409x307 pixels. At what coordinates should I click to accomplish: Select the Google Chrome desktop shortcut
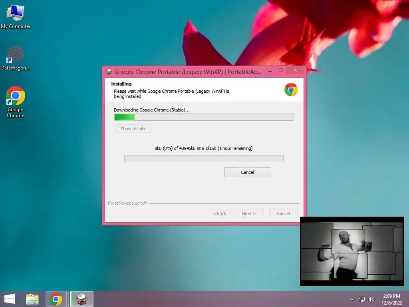point(16,102)
